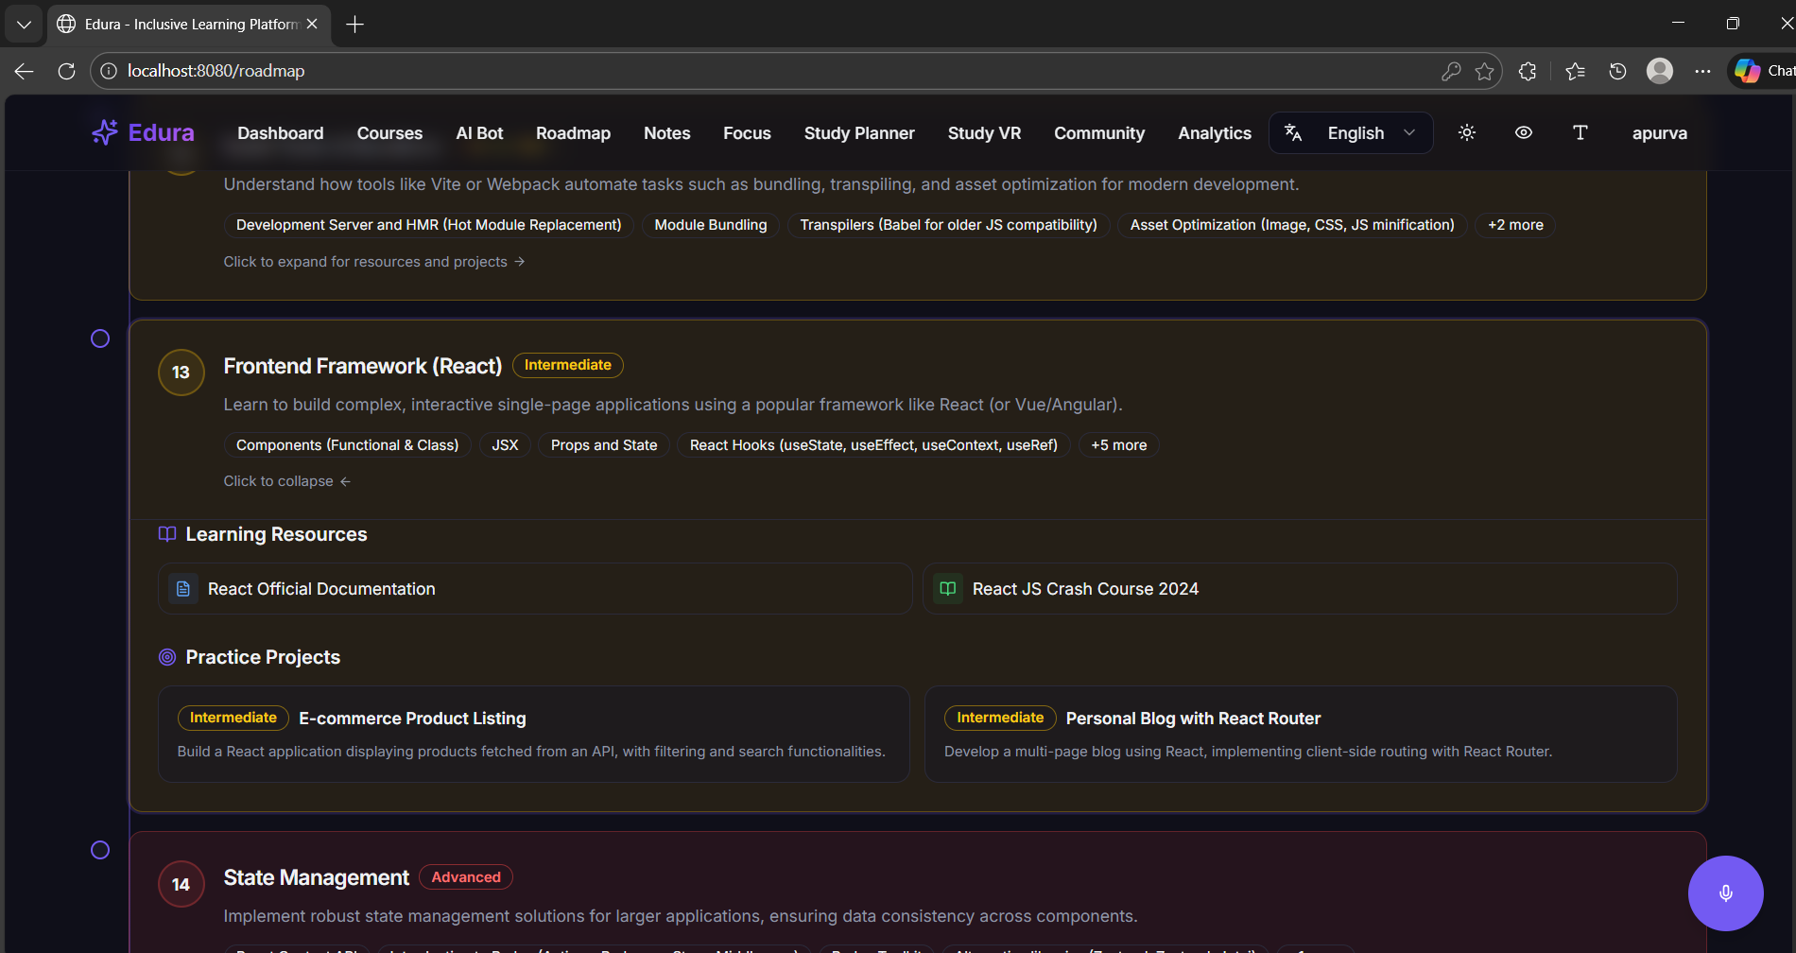Activate the purple microphone voice button

(x=1726, y=893)
